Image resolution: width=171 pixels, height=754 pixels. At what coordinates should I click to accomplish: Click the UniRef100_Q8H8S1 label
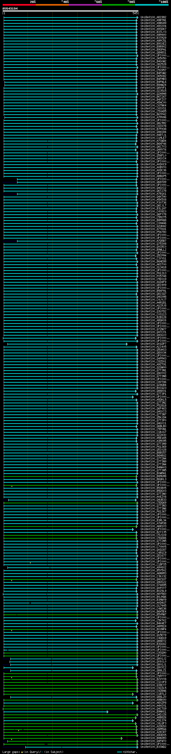(153, 53)
